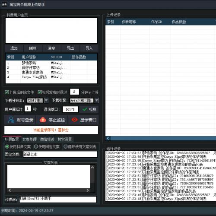Image resolution: width=216 pixels, height=216 pixels.
Task: Select the 阔仔仔家纺 user row
Action: [x=51, y=67]
